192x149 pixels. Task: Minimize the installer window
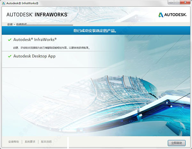point(171,3)
